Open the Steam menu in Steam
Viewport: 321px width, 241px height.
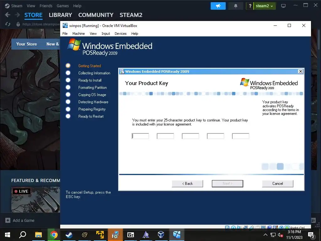pyautogui.click(x=17, y=6)
